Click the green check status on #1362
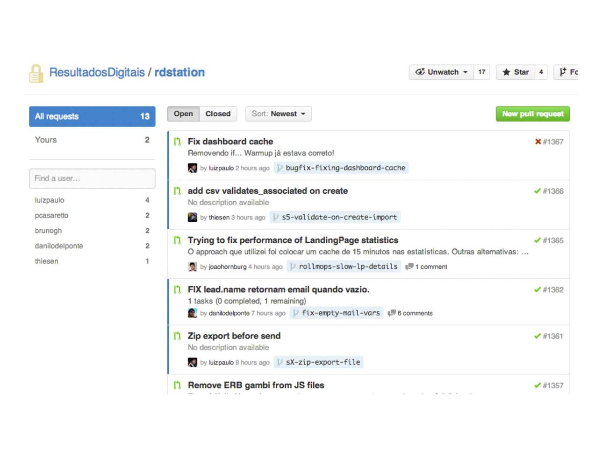Viewport: 602px width, 451px height. click(537, 289)
